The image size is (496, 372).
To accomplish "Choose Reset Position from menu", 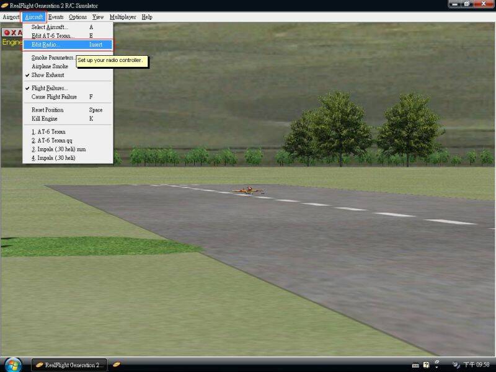I will coord(68,110).
